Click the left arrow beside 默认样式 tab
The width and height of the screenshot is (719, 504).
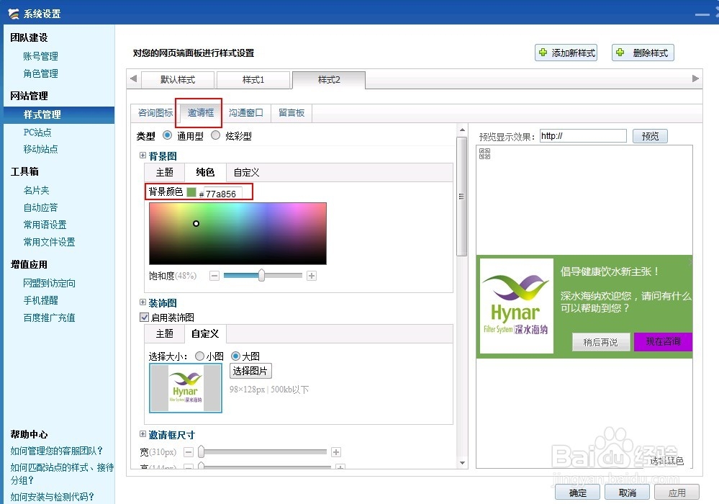click(x=133, y=79)
